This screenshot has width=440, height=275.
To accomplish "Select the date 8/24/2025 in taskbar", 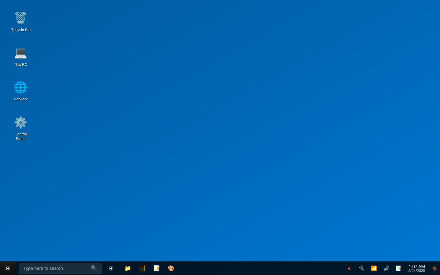I will point(417,271).
